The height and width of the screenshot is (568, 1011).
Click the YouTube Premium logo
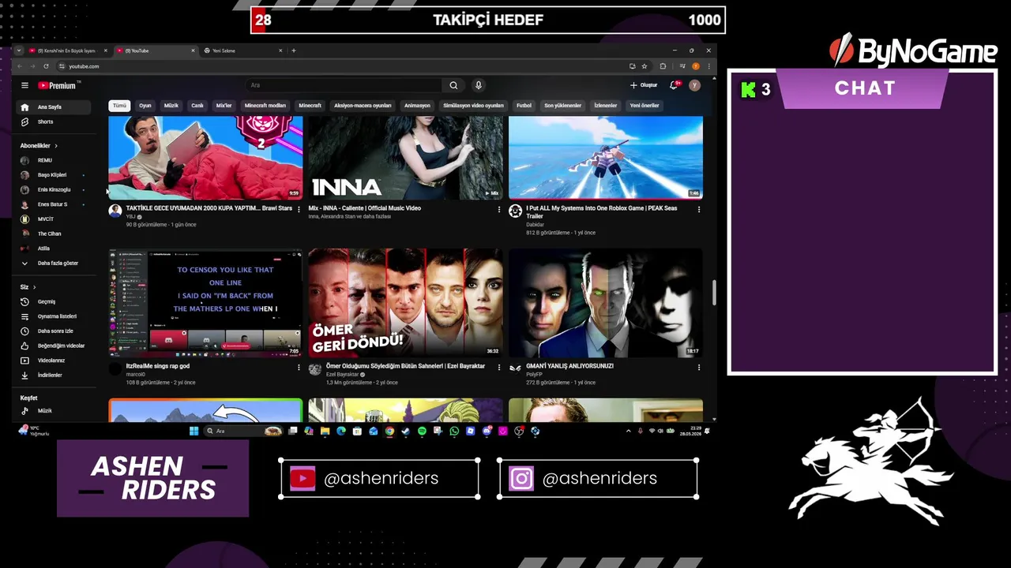pyautogui.click(x=58, y=85)
